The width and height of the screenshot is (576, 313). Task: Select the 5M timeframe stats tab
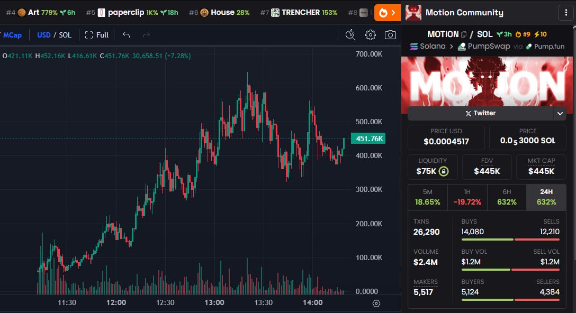click(428, 197)
